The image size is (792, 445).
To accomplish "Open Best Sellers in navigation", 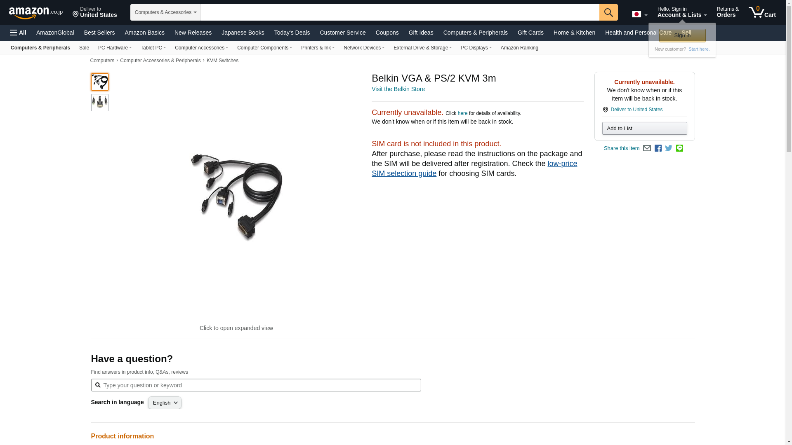I will 99,33.
